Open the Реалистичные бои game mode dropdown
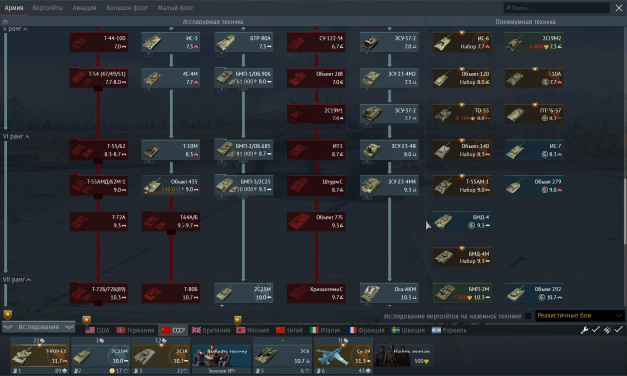The height and width of the screenshot is (376, 627). point(579,315)
